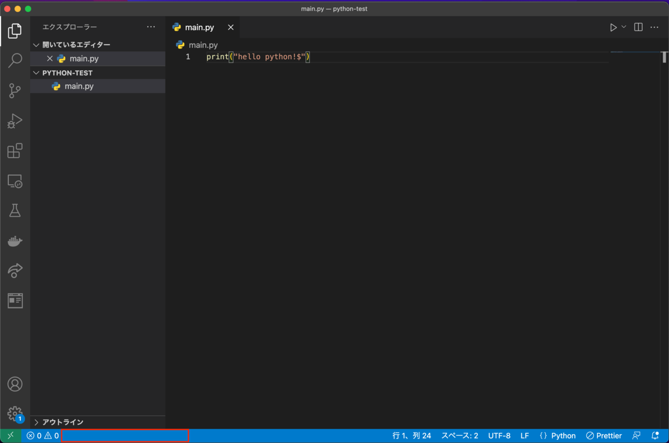The width and height of the screenshot is (669, 443).
Task: Click line number 1 in the gutter
Action: (x=188, y=57)
